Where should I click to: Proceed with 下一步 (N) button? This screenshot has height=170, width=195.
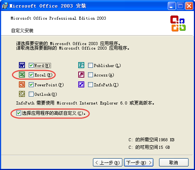pos(139,162)
